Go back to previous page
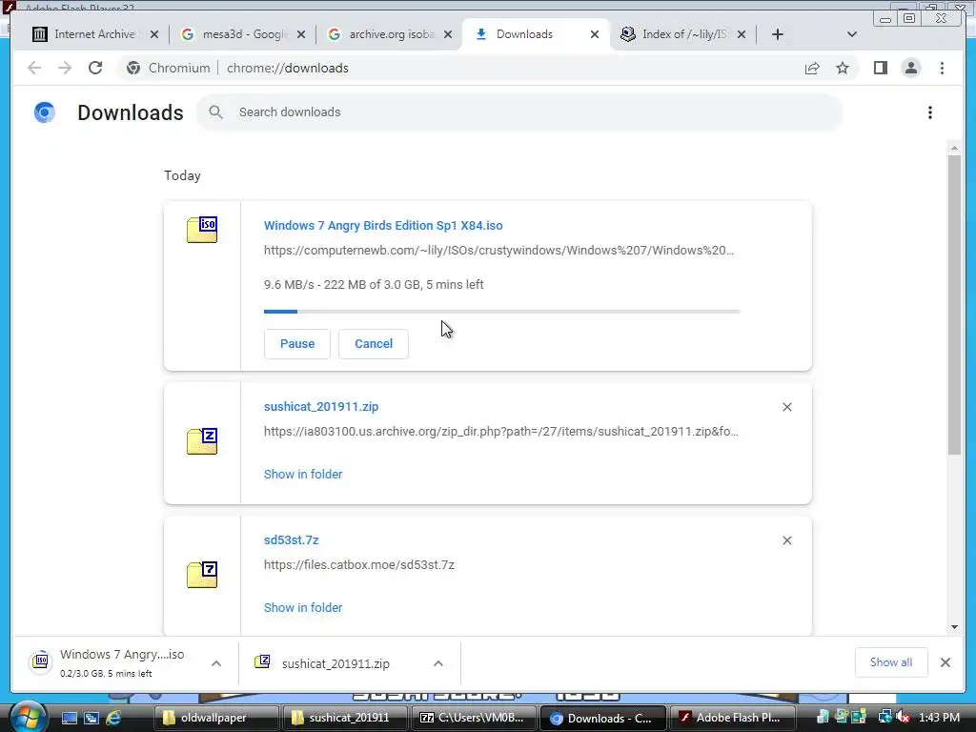Viewport: 976px width, 732px height. (x=34, y=68)
